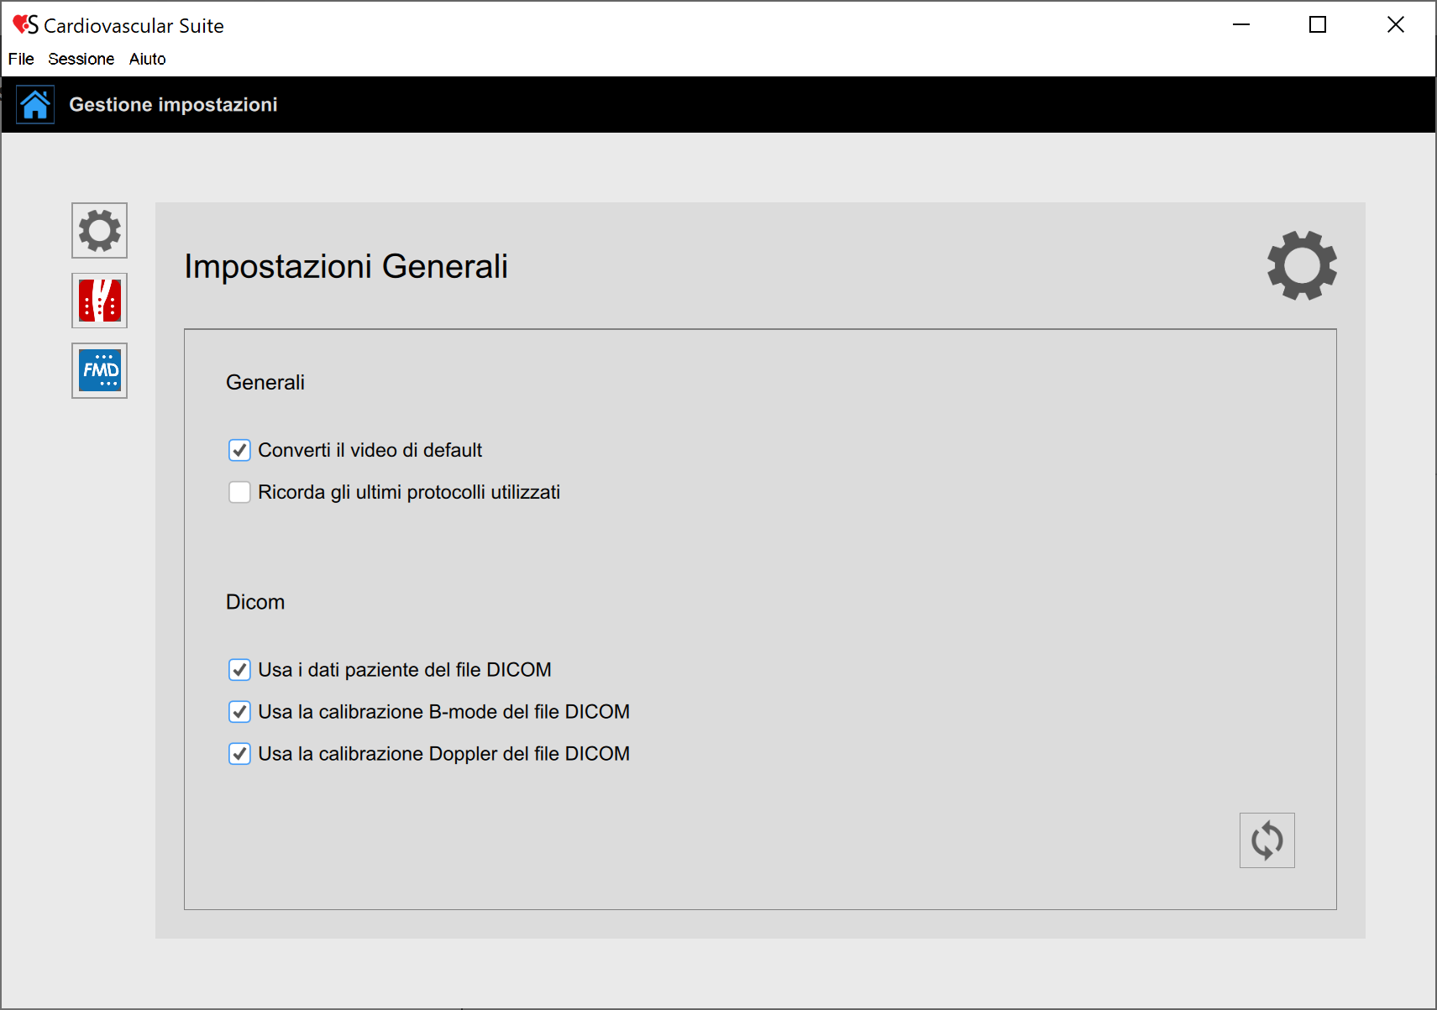Uncheck "Usa i dati paziente del file DICOM"

click(x=239, y=670)
